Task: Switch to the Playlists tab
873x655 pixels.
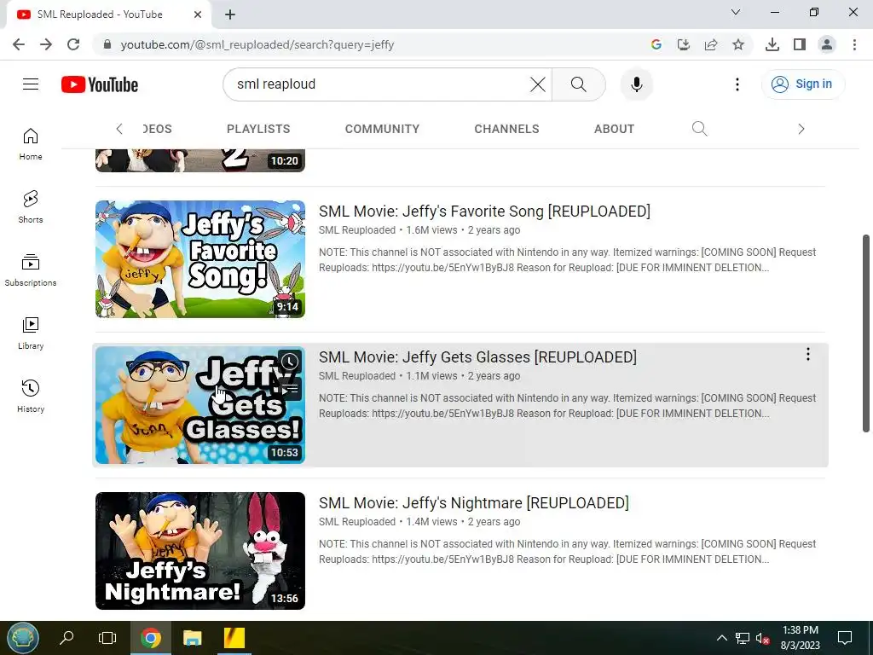Action: [258, 129]
